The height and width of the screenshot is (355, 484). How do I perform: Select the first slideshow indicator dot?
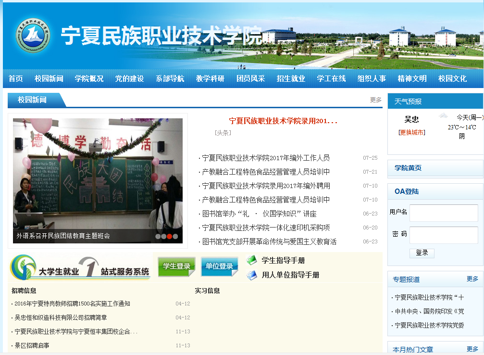pos(158,236)
